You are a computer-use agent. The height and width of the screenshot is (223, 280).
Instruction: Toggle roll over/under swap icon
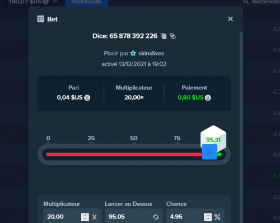pyautogui.click(x=156, y=217)
